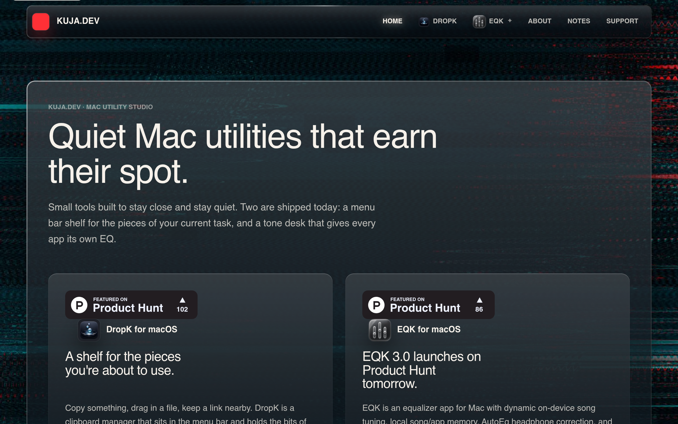Click the 102 vote count
Image resolution: width=678 pixels, height=424 pixels.
[182, 309]
